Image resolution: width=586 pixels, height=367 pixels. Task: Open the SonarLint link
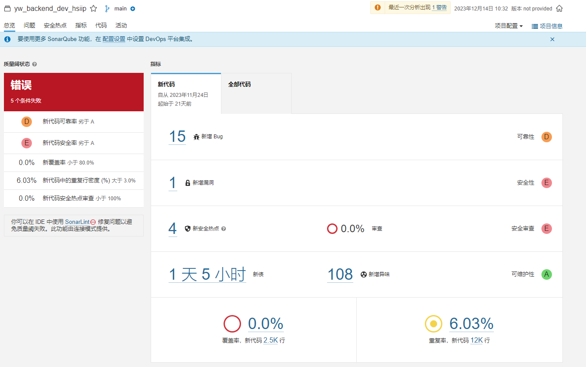click(77, 222)
